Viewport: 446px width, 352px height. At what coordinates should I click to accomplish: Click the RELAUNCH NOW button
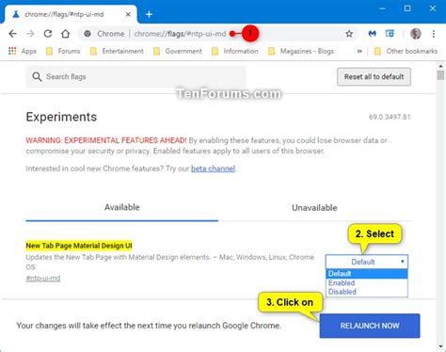[370, 326]
